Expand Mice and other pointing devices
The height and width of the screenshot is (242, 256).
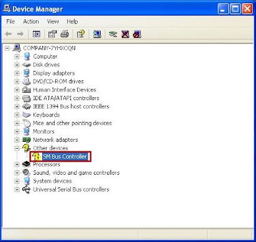(x=17, y=123)
